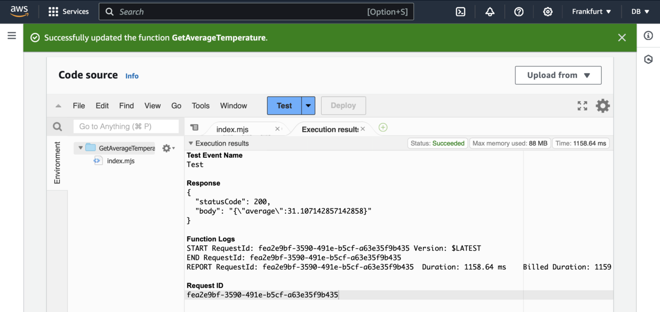Open Test button dropdown arrow
660x312 pixels.
[308, 106]
